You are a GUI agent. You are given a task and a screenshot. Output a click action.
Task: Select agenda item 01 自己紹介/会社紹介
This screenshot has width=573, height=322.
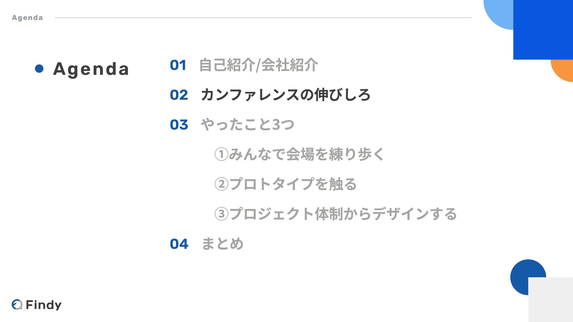258,65
